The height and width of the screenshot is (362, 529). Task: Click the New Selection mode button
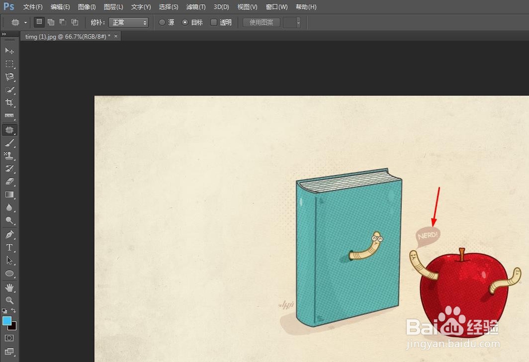(x=39, y=22)
